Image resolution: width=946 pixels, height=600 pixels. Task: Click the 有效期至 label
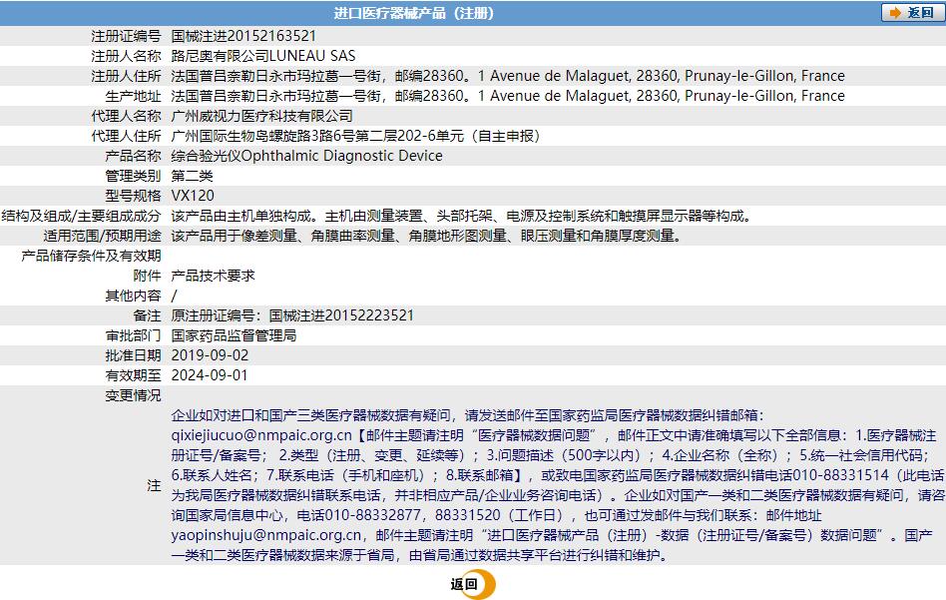134,374
